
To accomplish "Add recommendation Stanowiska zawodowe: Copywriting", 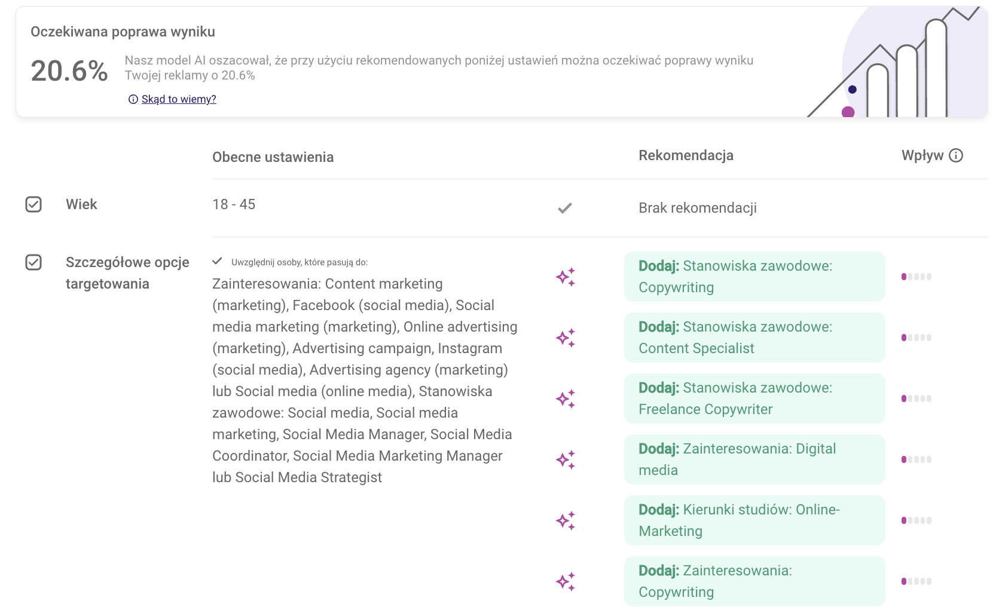I will (754, 277).
